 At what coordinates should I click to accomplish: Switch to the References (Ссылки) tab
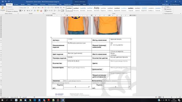(35, 5)
